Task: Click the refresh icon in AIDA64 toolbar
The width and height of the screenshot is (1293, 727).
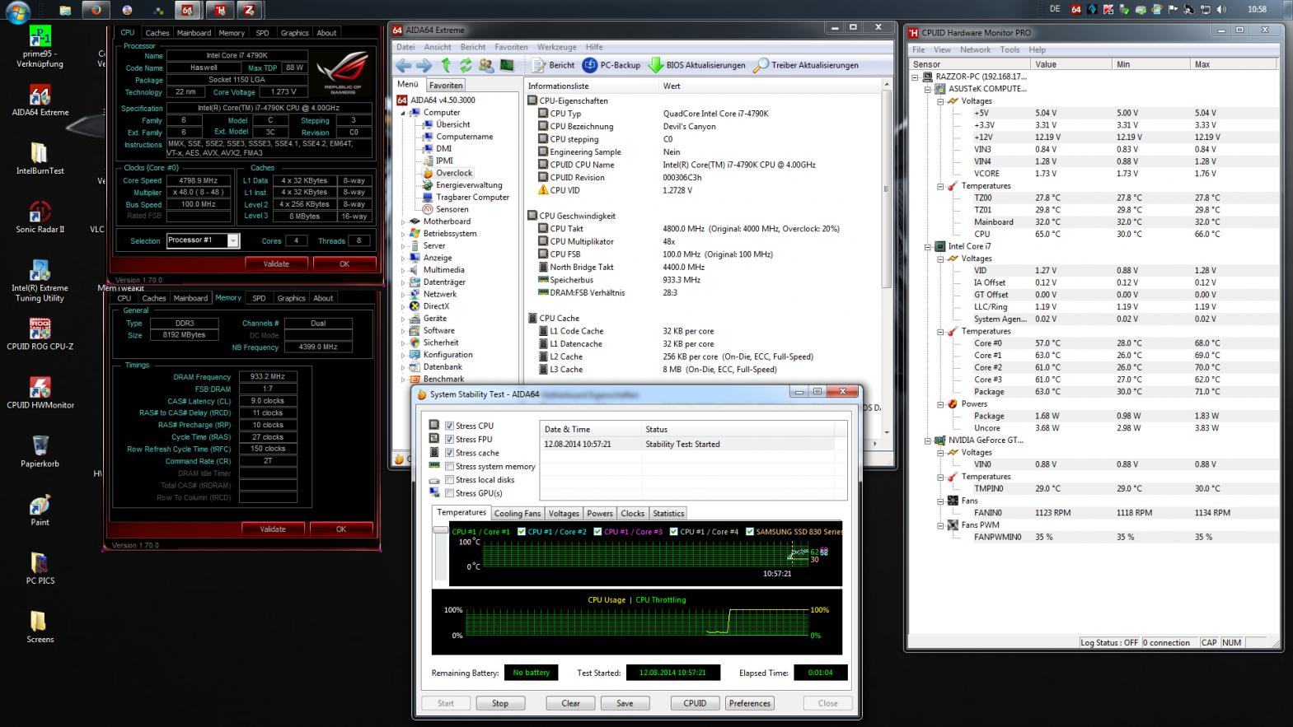Action: [x=466, y=65]
